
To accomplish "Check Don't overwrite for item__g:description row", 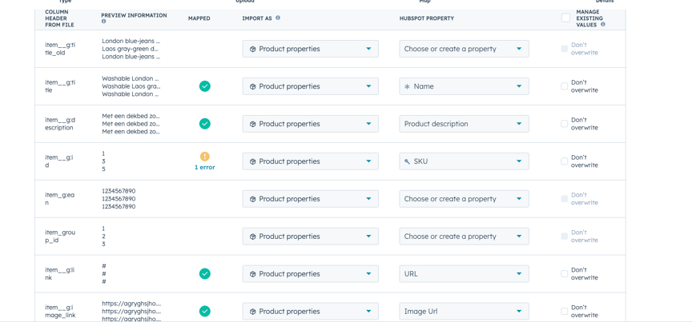I will pos(565,124).
